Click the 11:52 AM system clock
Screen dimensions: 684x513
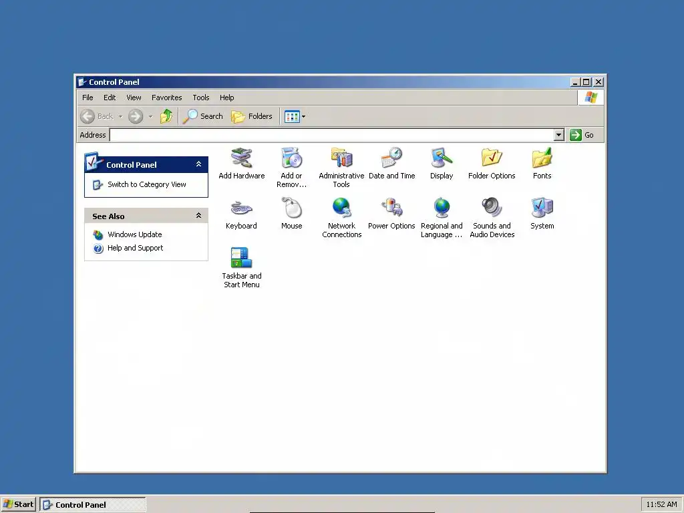(x=661, y=504)
